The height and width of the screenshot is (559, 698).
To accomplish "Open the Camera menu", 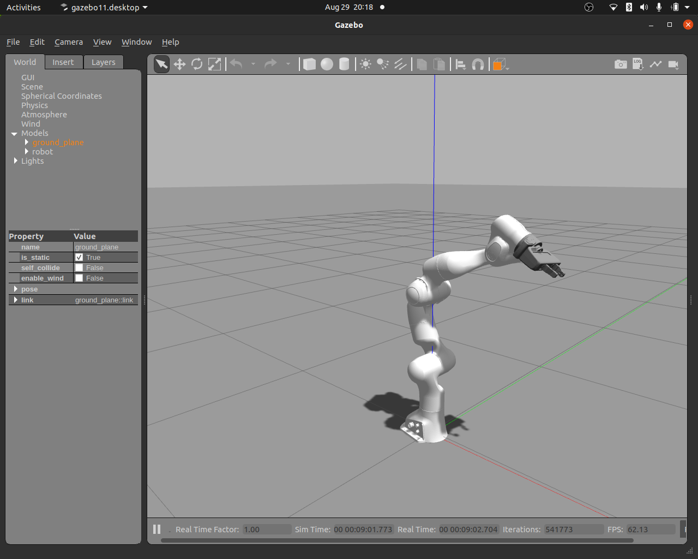I will [69, 42].
